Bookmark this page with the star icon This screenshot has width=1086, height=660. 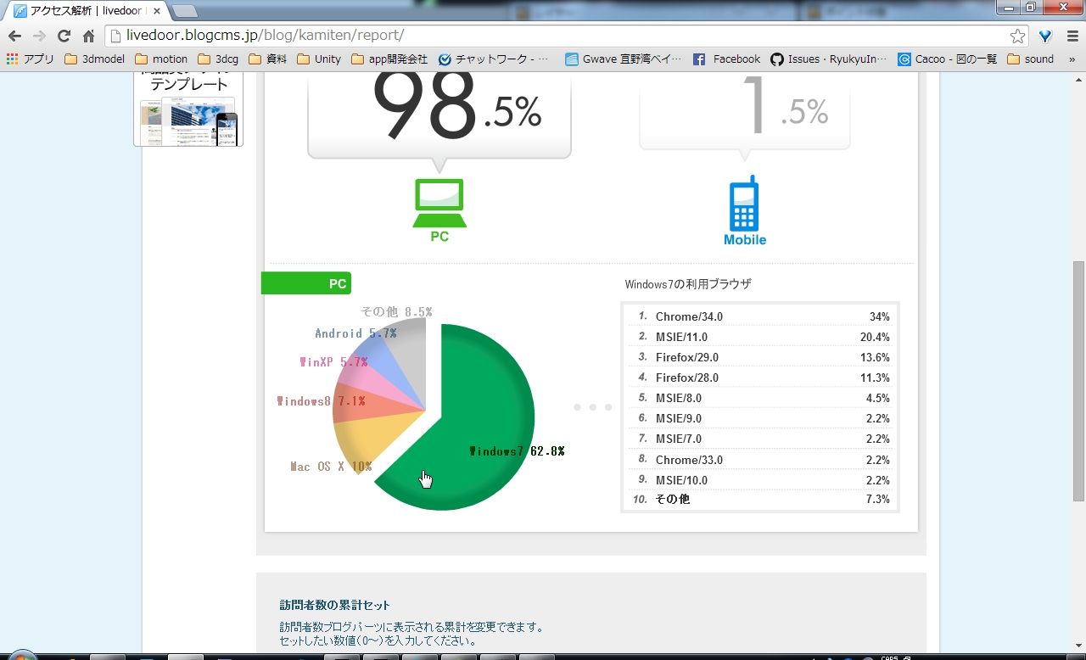pyautogui.click(x=1017, y=36)
